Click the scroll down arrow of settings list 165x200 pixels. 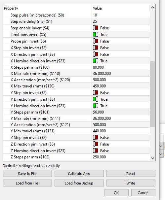click(152, 158)
